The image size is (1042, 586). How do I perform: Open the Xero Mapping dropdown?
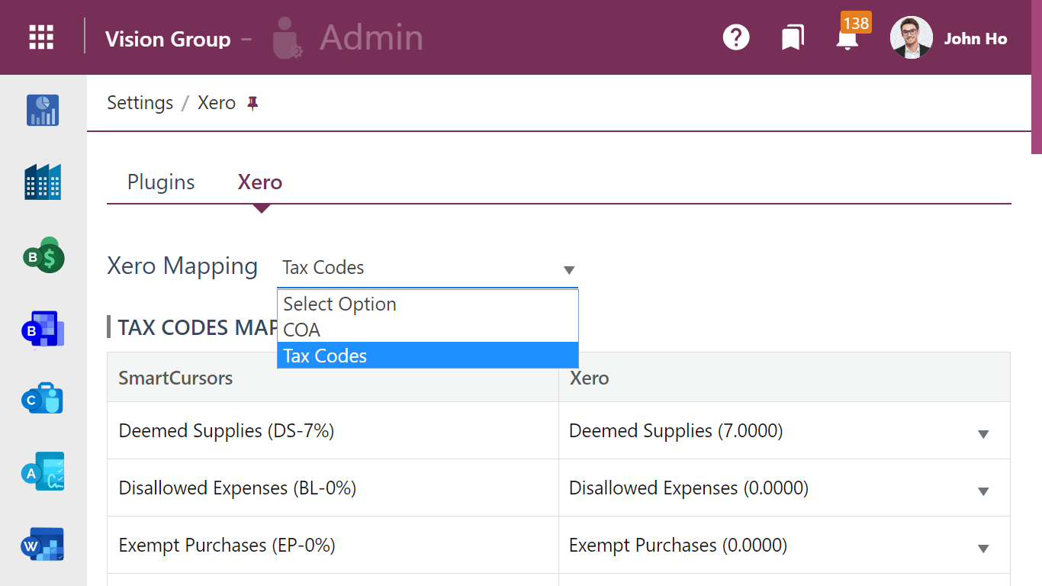(x=427, y=269)
